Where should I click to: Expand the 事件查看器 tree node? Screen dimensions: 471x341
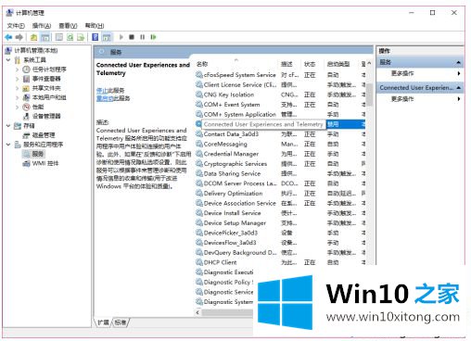(x=18, y=79)
